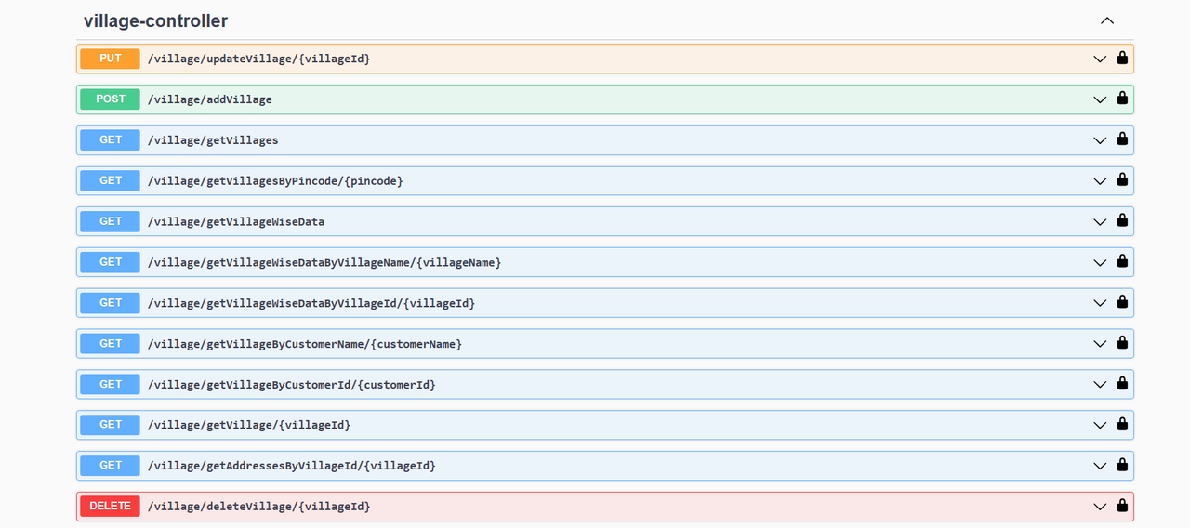Click GET badge for getAddressesByVillageId
This screenshot has height=528, width=1190.
pyautogui.click(x=110, y=466)
